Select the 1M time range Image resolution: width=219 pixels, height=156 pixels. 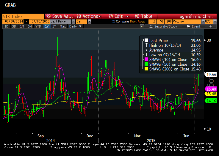tap(22, 26)
